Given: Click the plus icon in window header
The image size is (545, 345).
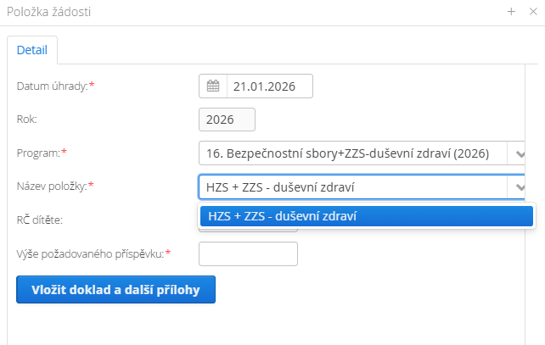Looking at the screenshot, I should tap(512, 12).
